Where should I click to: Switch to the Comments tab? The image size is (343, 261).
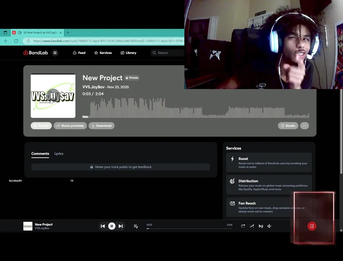40,154
